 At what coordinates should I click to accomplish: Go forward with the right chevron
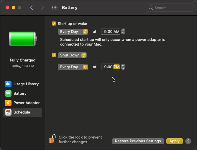tap(42, 8)
